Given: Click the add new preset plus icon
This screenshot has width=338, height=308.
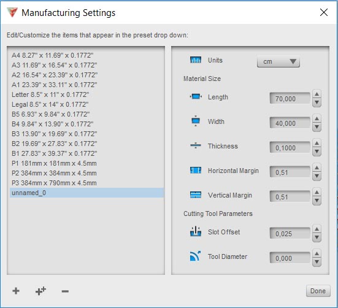Looking at the screenshot, I should (16, 291).
